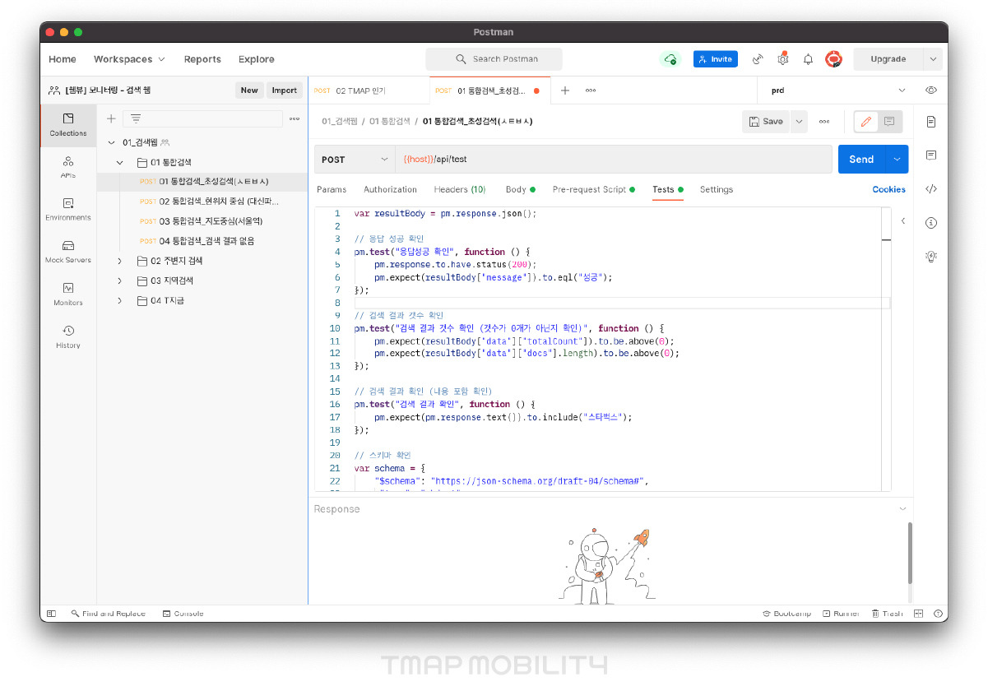
Task: Change the POST method dropdown
Action: (x=355, y=160)
